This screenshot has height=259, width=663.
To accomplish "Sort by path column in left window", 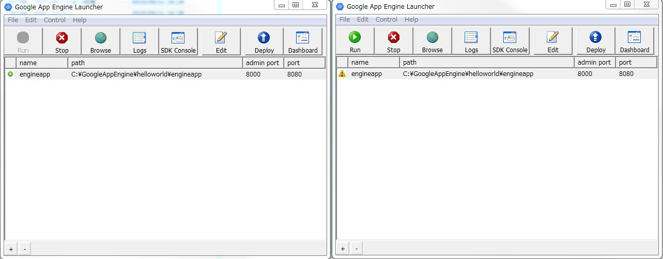I will (x=155, y=63).
